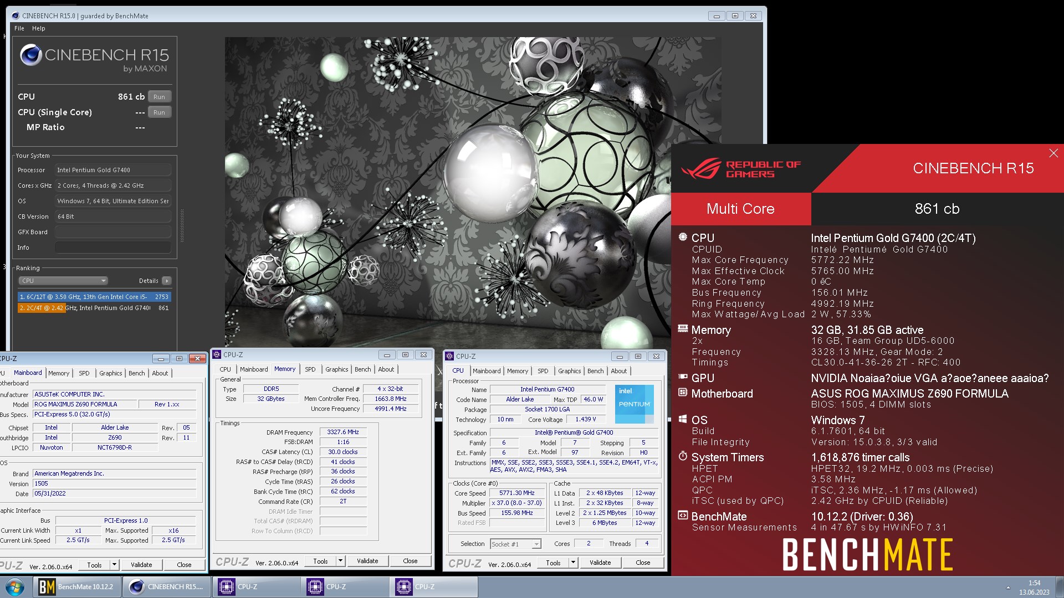Click Tools button in CPU-Z Mainboard window

[95, 565]
